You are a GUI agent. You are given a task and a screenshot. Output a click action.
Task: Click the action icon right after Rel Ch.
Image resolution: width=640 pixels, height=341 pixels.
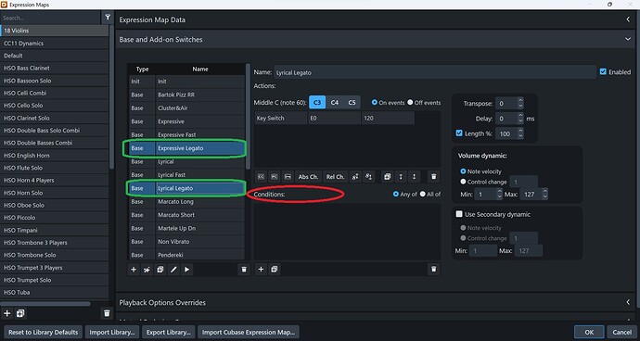point(355,177)
